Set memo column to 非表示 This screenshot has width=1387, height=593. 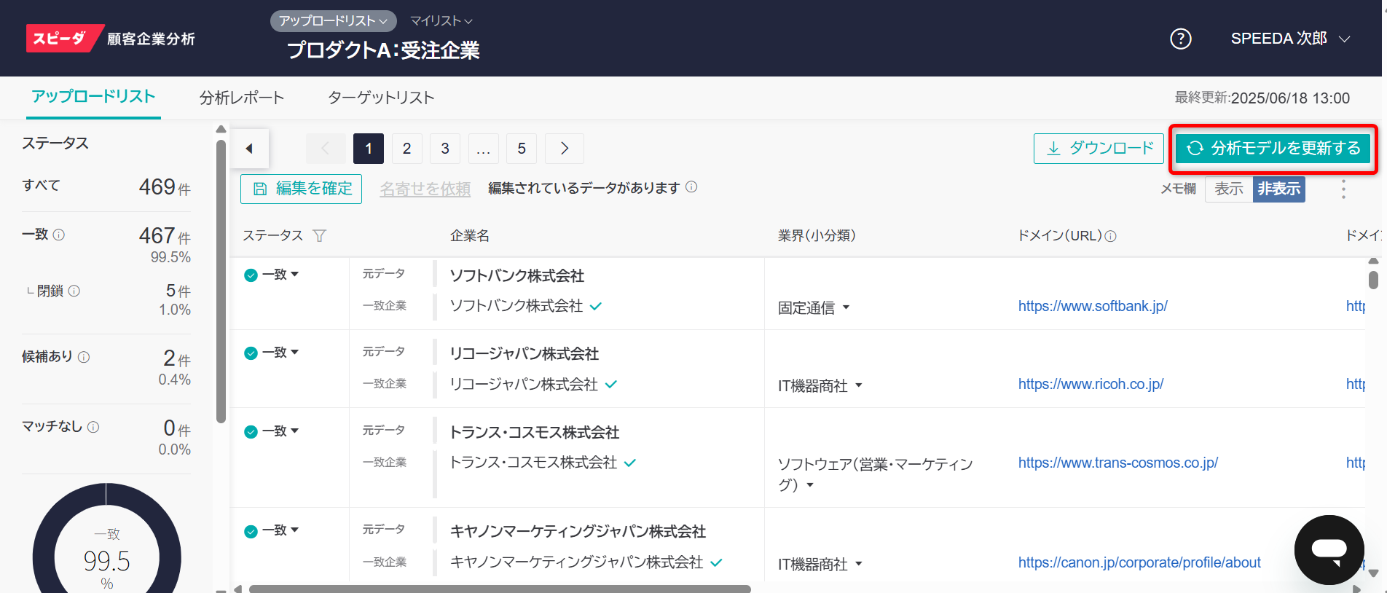tap(1278, 189)
